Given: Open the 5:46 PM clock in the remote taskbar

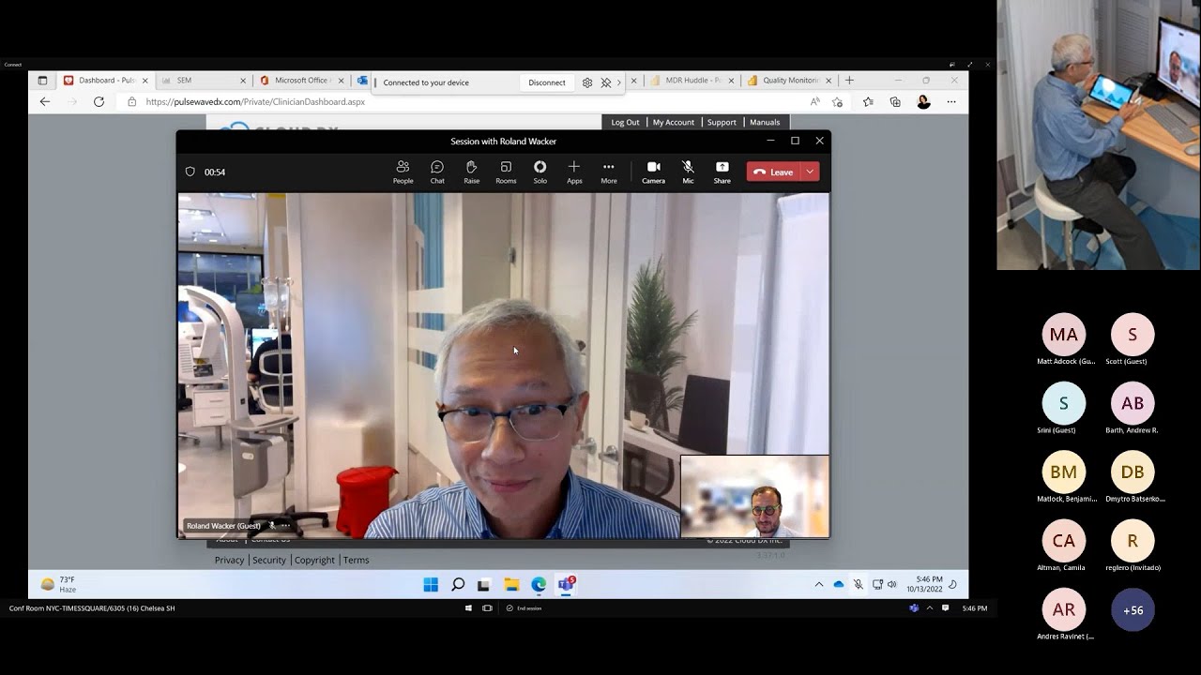Looking at the screenshot, I should (924, 584).
